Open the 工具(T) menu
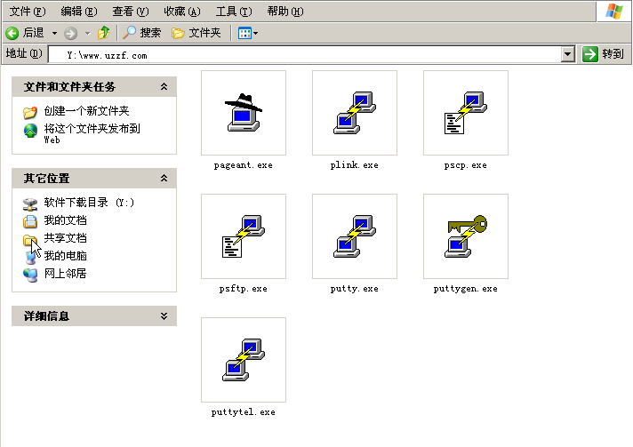The image size is (633, 447). [x=234, y=12]
